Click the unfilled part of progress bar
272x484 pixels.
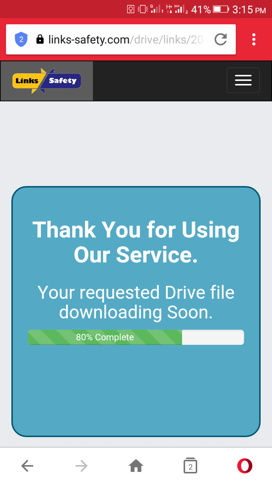coord(213,337)
